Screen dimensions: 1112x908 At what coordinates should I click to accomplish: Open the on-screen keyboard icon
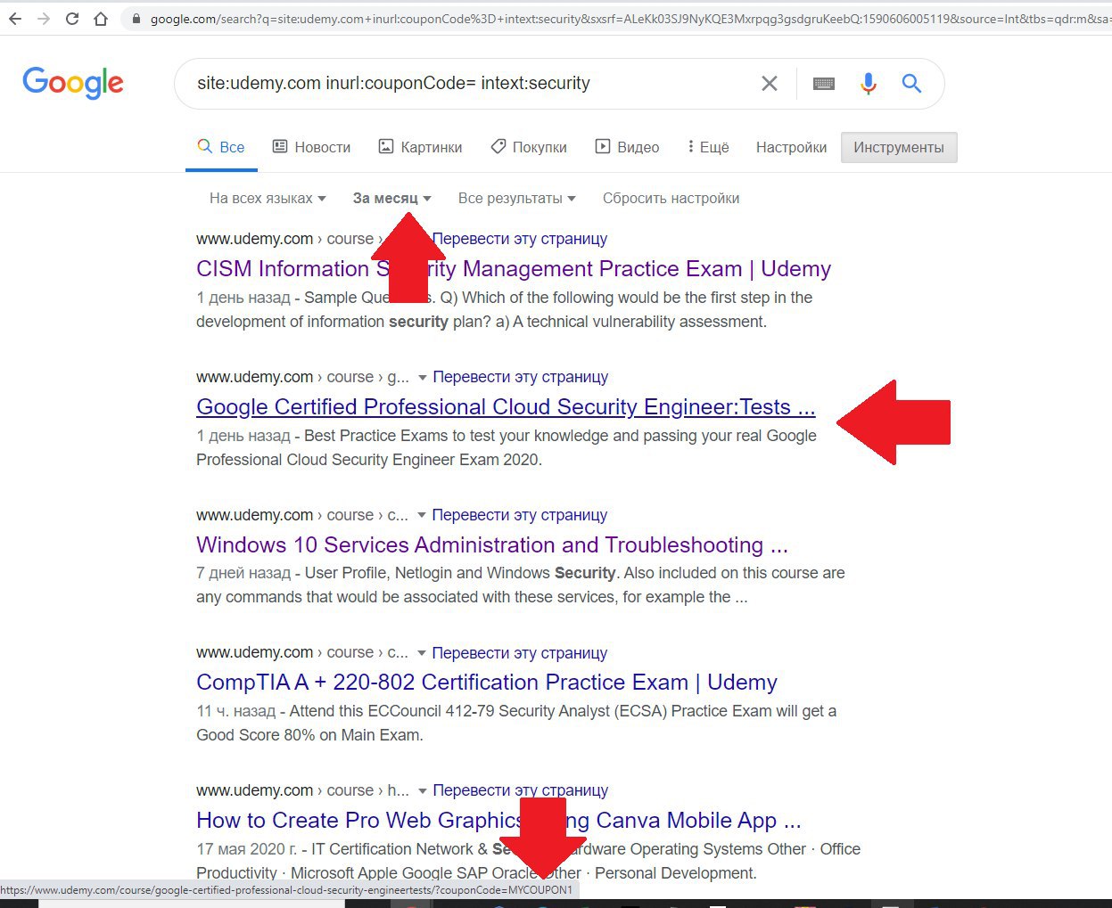click(824, 84)
